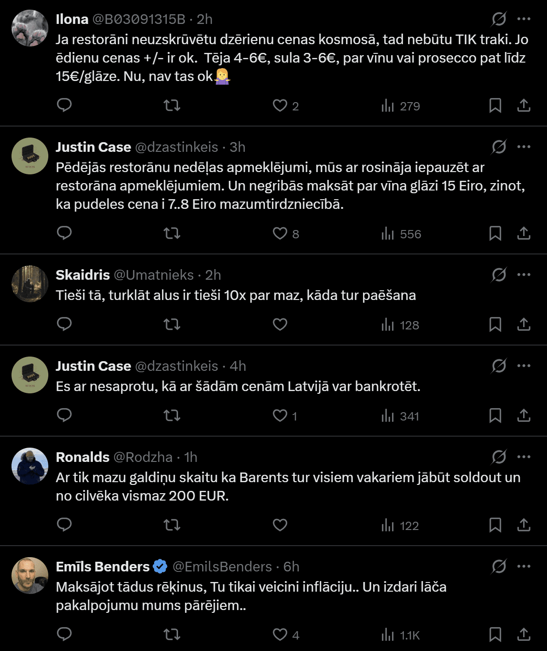547x651 pixels.
Task: Repost Emīls Benders' inflation tweet
Action: pyautogui.click(x=172, y=635)
